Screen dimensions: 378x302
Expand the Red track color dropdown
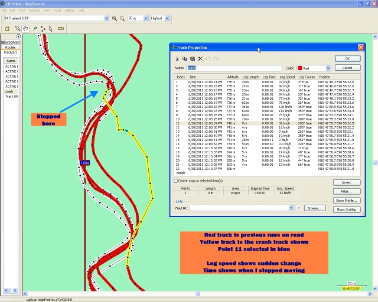(328, 68)
